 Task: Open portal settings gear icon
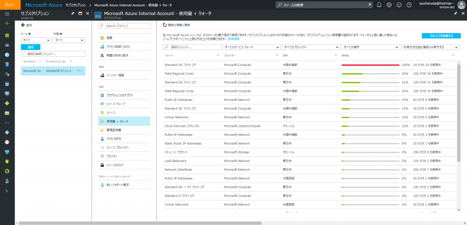pyautogui.click(x=389, y=5)
